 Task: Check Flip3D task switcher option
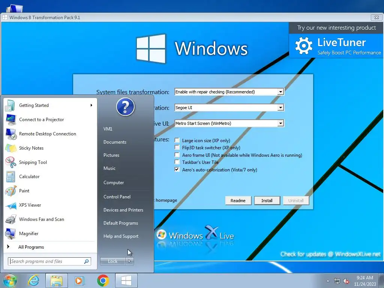[177, 147]
